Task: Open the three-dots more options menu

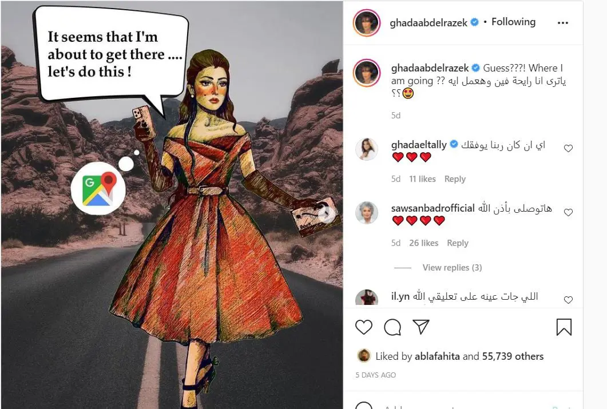Action: pos(563,23)
